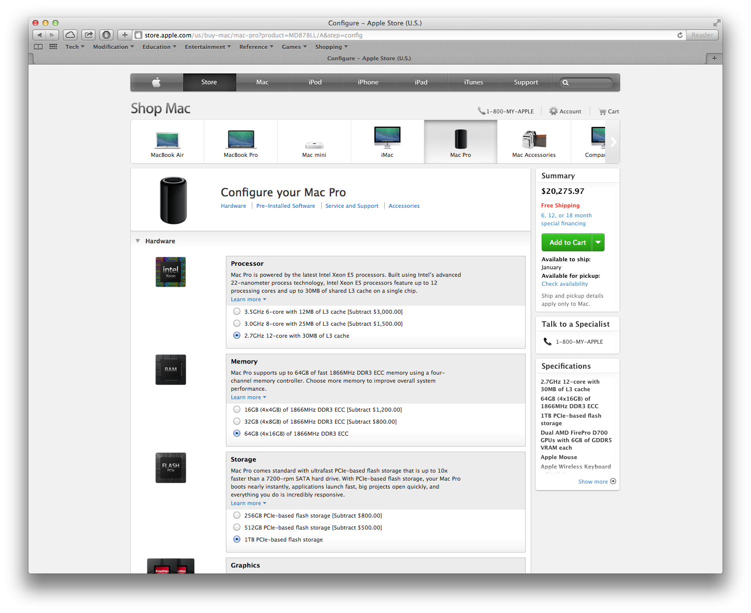This screenshot has height=613, width=751.
Task: Select 1TB PCIe flash storage option
Action: pos(237,539)
